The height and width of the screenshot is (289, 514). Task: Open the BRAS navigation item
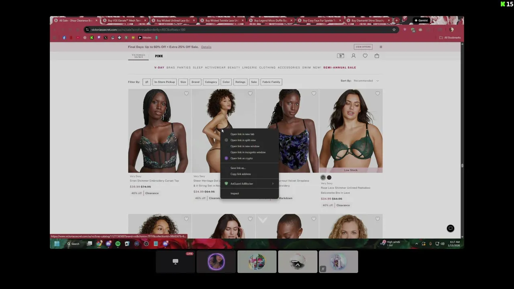pos(171,67)
